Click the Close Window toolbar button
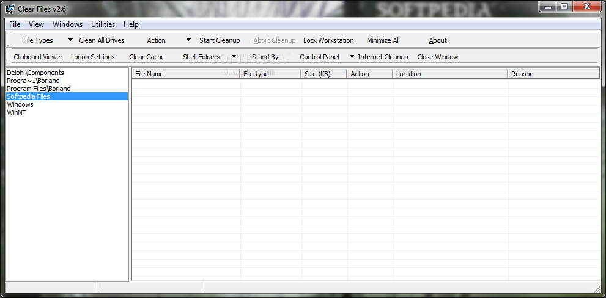Viewport: 606px width, 298px height. point(437,57)
